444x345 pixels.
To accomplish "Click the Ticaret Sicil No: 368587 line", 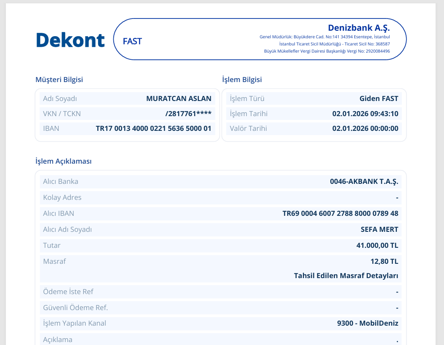I will 334,44.
